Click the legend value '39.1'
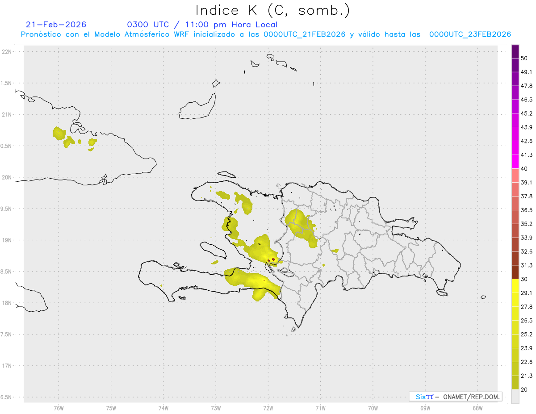This screenshot has height=414, width=536. 527,182
